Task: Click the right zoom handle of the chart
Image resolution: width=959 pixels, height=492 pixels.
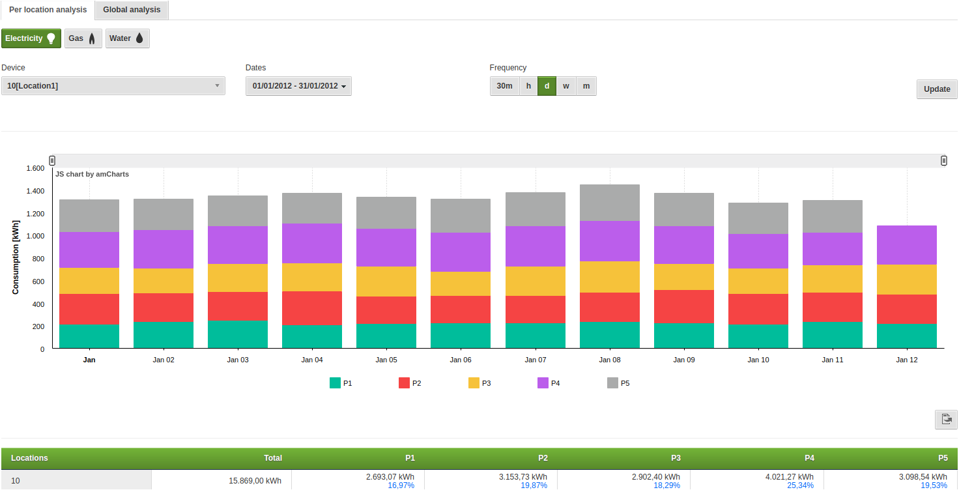Action: click(x=943, y=160)
